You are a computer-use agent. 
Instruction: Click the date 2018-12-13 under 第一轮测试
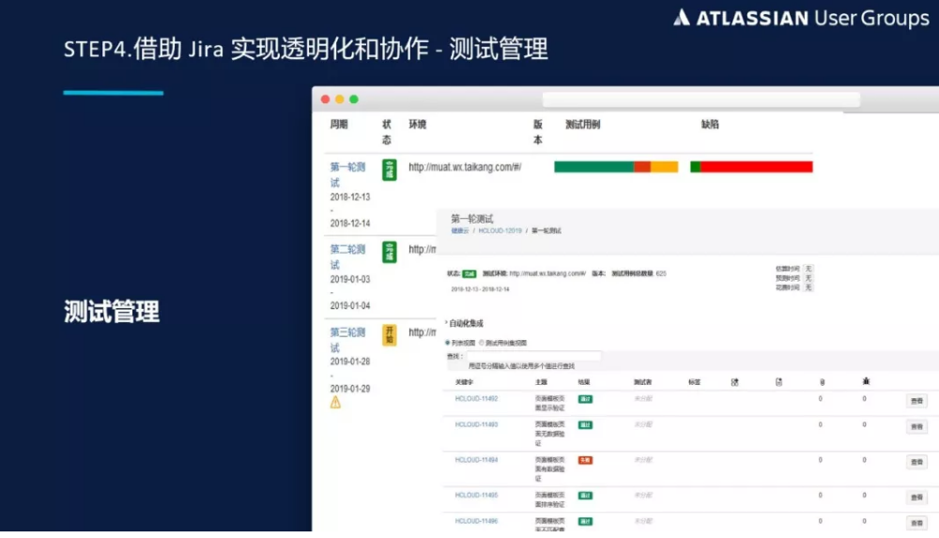pyautogui.click(x=349, y=197)
